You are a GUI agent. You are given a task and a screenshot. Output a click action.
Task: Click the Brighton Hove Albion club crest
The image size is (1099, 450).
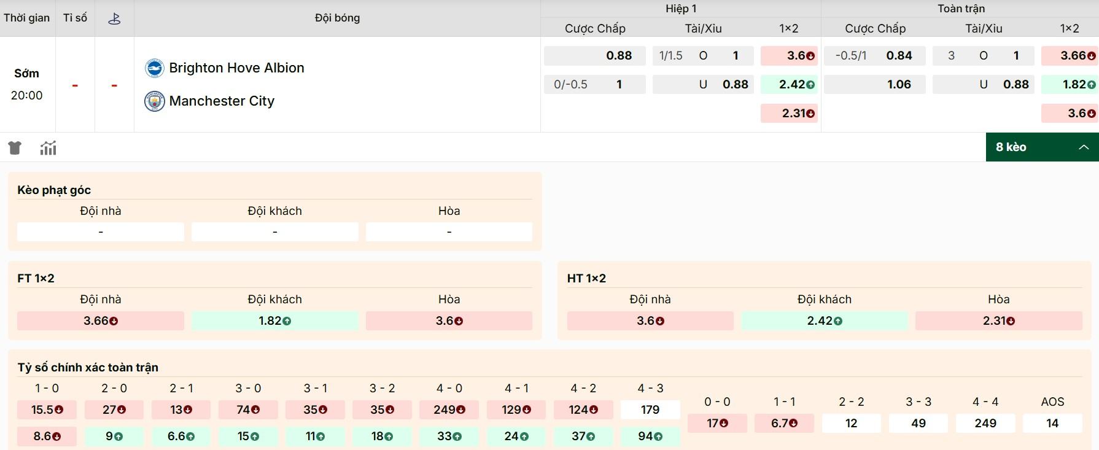[x=154, y=68]
